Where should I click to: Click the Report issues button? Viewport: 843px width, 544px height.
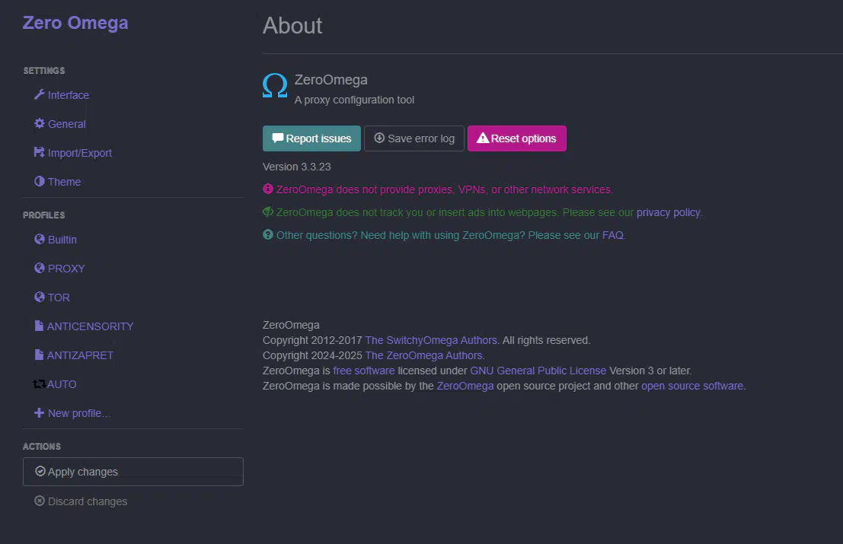(311, 138)
